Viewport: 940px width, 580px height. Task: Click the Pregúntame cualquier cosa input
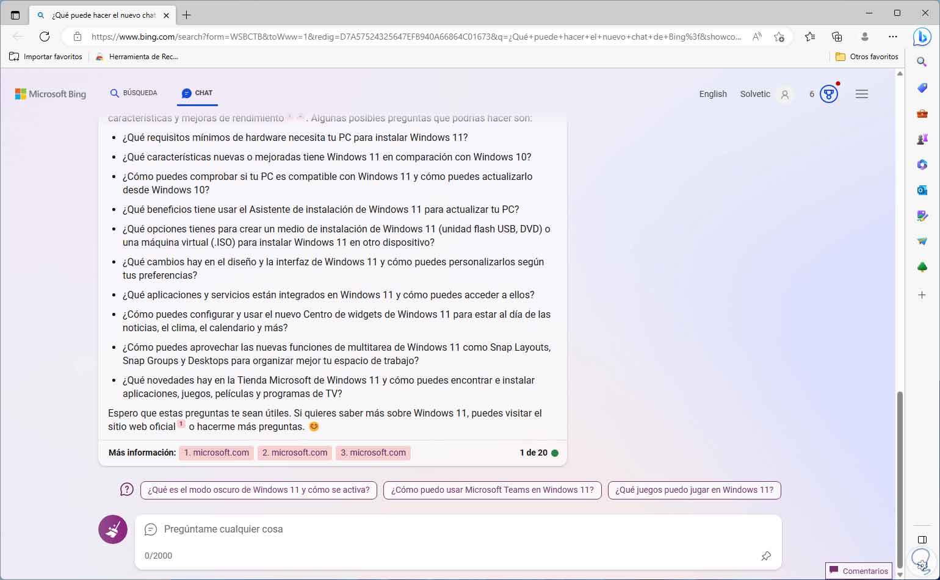pos(458,529)
